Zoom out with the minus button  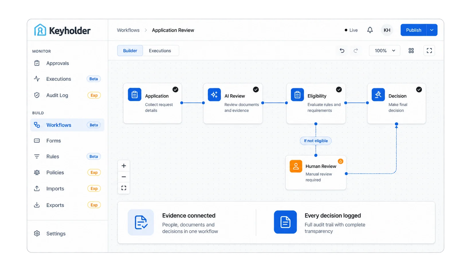tap(124, 177)
